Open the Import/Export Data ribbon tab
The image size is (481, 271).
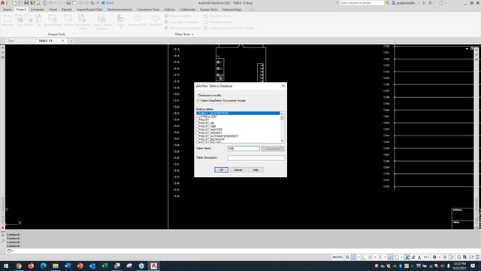pyautogui.click(x=89, y=10)
